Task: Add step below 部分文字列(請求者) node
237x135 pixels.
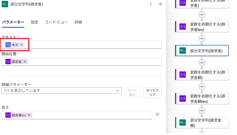Action: coord(202,63)
